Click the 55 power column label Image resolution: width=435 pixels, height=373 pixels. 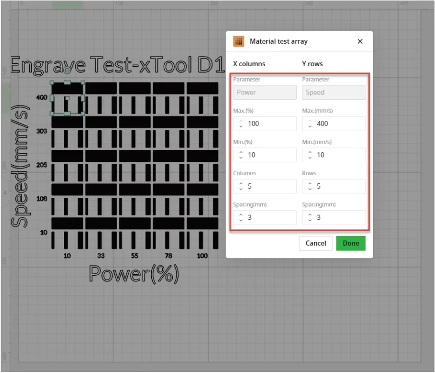134,256
